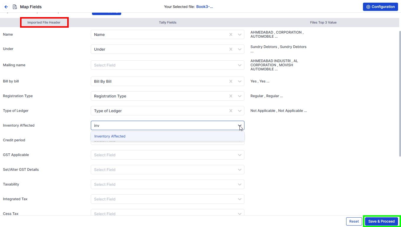Viewport: 401px width, 227px height.
Task: Go back using the left arrow icon
Action: point(6,7)
